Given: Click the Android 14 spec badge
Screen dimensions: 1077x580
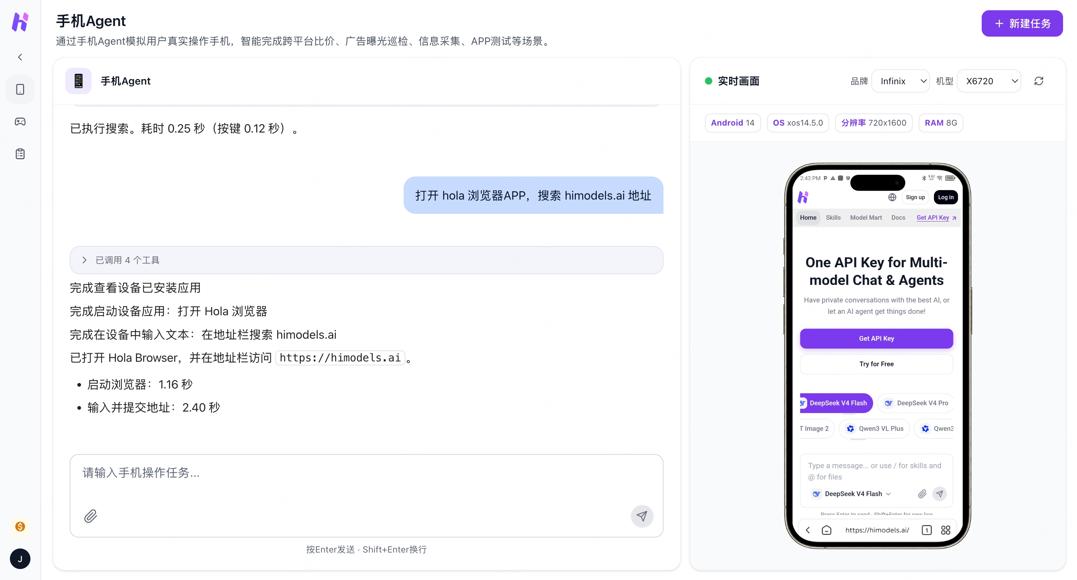Looking at the screenshot, I should (x=732, y=123).
